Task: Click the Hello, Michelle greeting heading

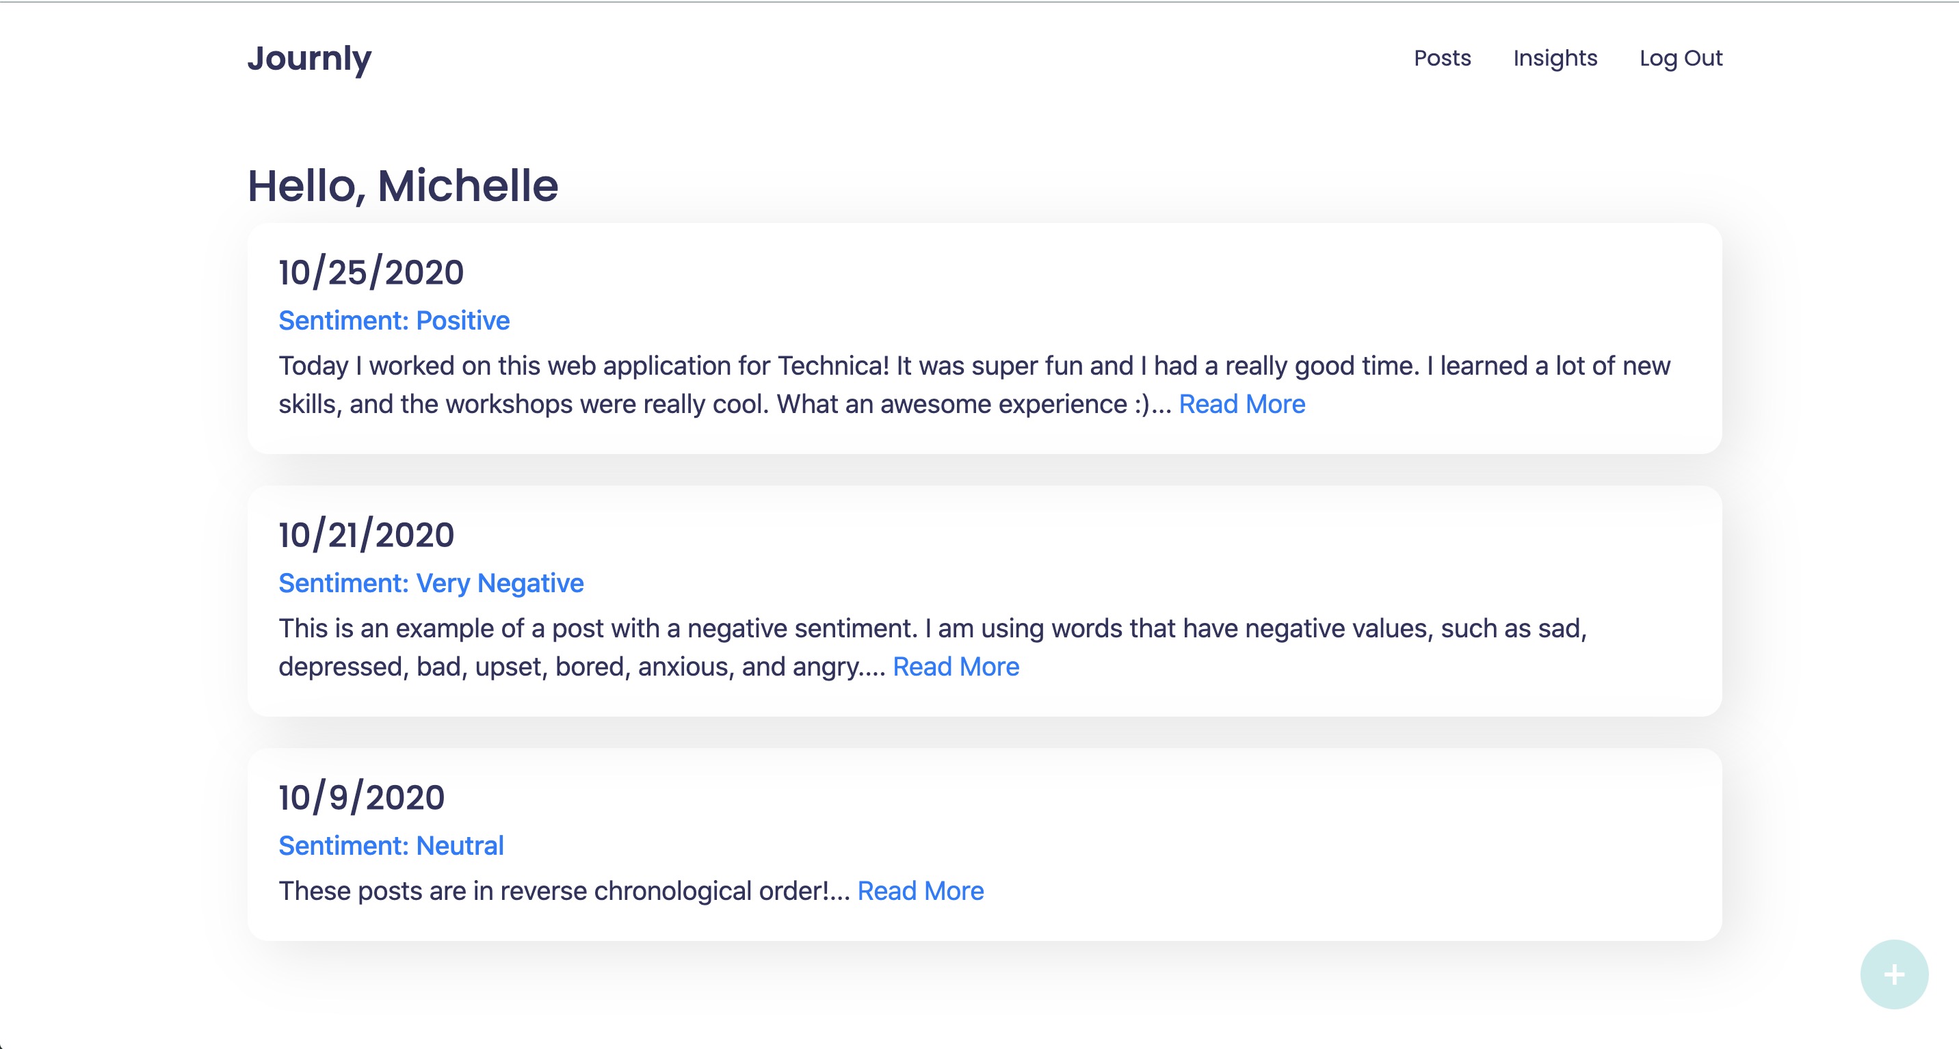Action: coord(403,185)
